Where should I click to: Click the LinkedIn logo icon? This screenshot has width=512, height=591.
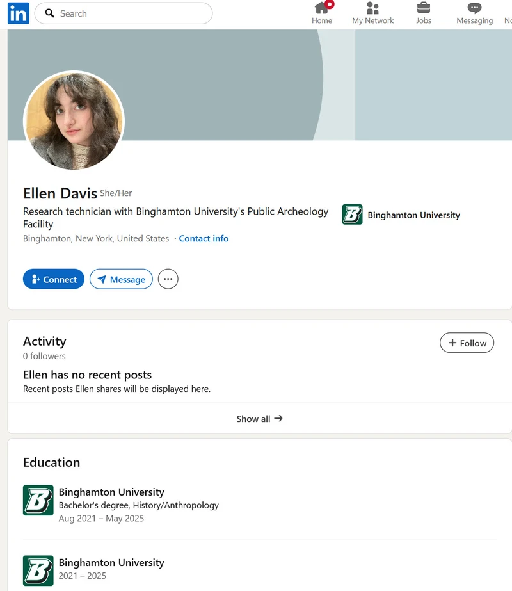(x=18, y=13)
